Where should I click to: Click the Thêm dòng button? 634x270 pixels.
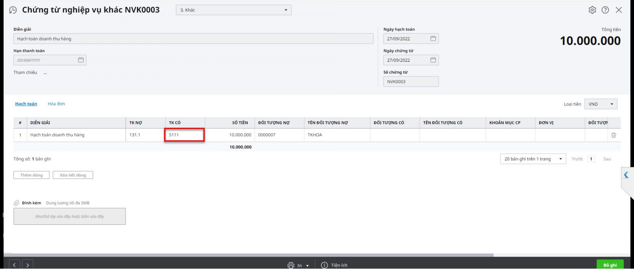[x=31, y=175]
